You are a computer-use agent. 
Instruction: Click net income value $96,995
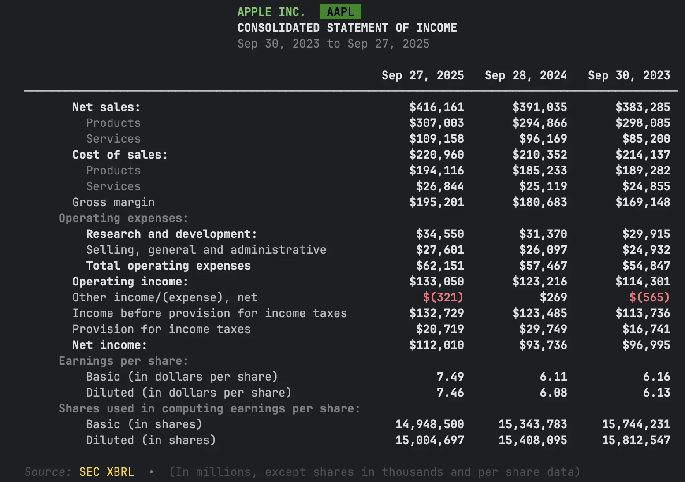tap(646, 345)
